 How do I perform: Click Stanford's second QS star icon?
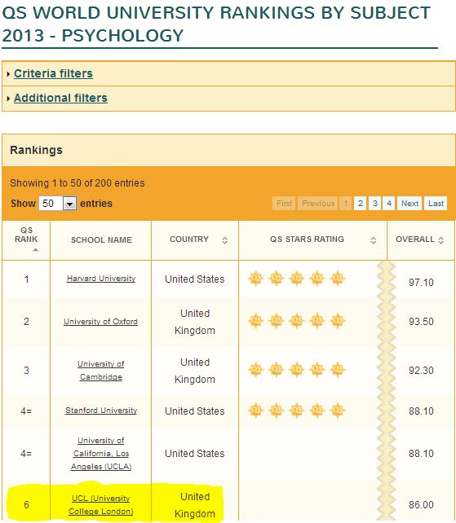pos(277,410)
